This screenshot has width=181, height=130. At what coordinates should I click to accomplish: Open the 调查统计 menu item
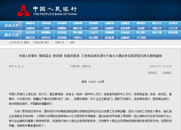(x=141, y=23)
